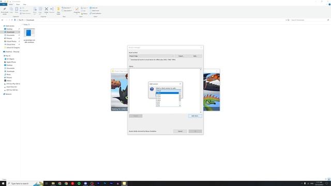
Task: Select the blue downloaded file thumbnail
Action: [29, 33]
